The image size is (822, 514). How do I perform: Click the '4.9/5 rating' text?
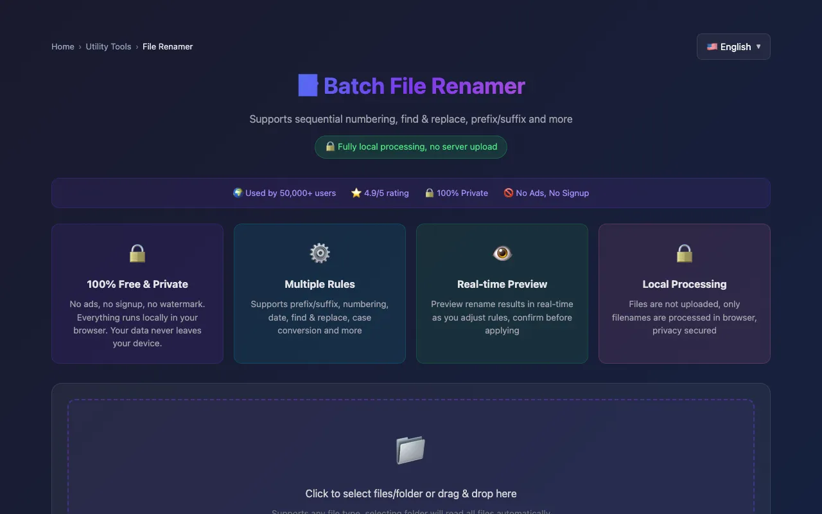pyautogui.click(x=387, y=193)
